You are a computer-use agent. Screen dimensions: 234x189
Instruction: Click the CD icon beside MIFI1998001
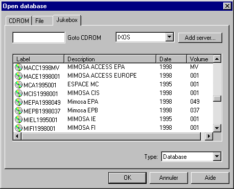(x=18, y=128)
